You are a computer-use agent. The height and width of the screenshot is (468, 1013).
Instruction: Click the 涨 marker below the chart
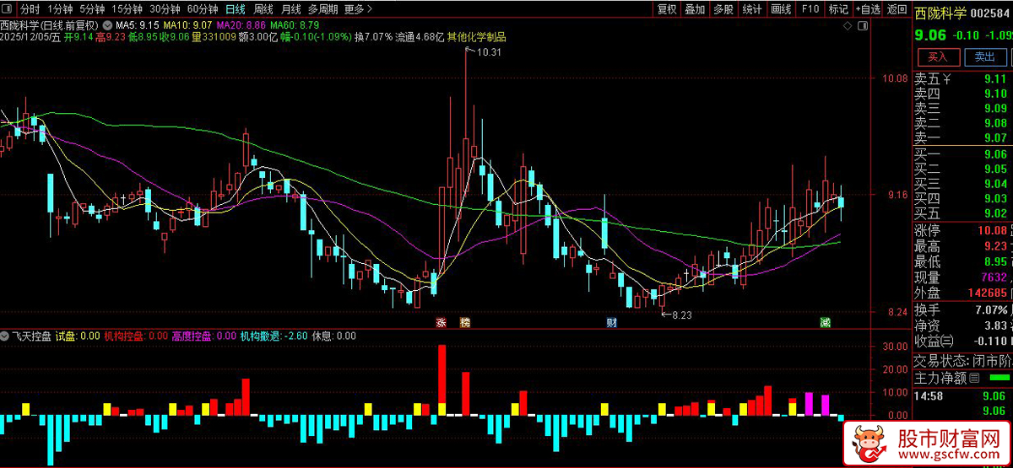441,323
